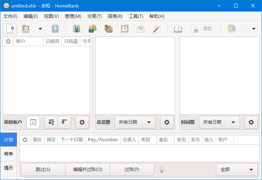
Task: Open the 报表(R) menu
Action: (x=115, y=16)
